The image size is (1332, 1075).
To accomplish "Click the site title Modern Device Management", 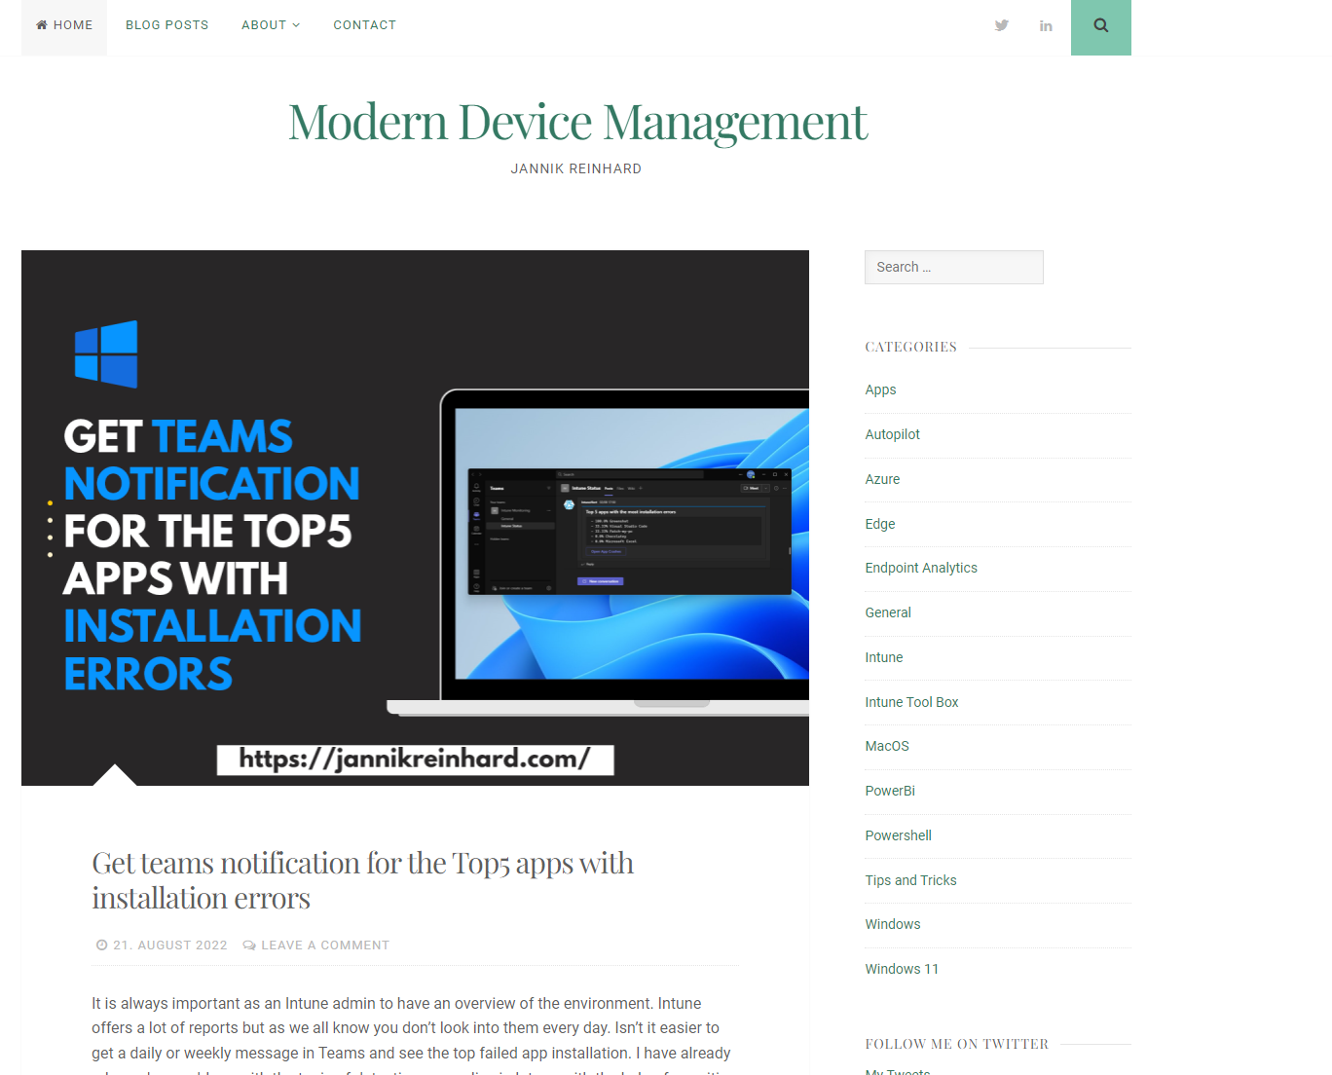I will 576,121.
